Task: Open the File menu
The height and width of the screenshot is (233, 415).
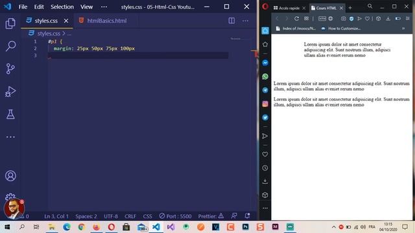Action: 23,7
